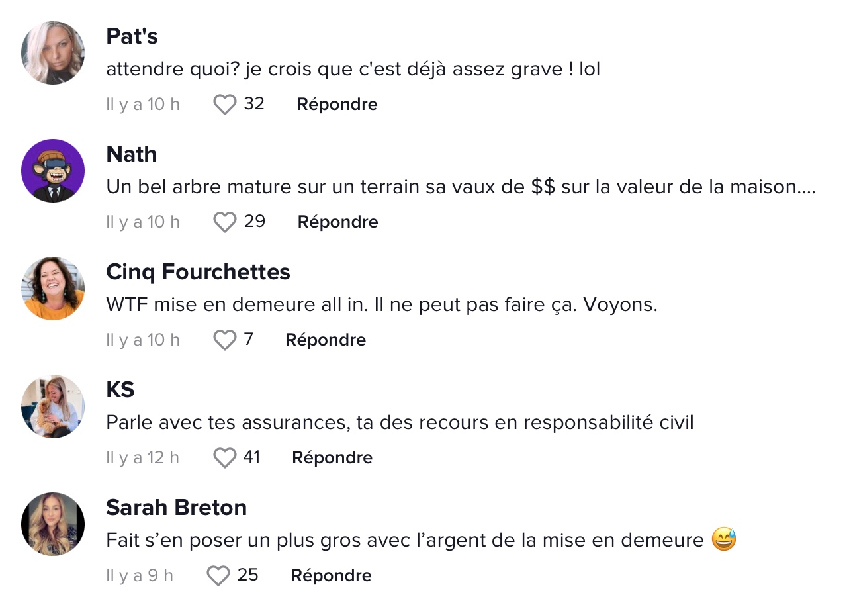Open Nath's monkey avatar
This screenshot has height=605, width=847.
coord(53,171)
